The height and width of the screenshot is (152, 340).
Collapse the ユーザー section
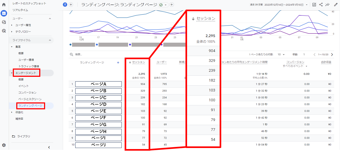pyautogui.click(x=50, y=18)
